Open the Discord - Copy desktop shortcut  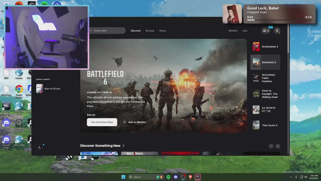tap(6, 142)
